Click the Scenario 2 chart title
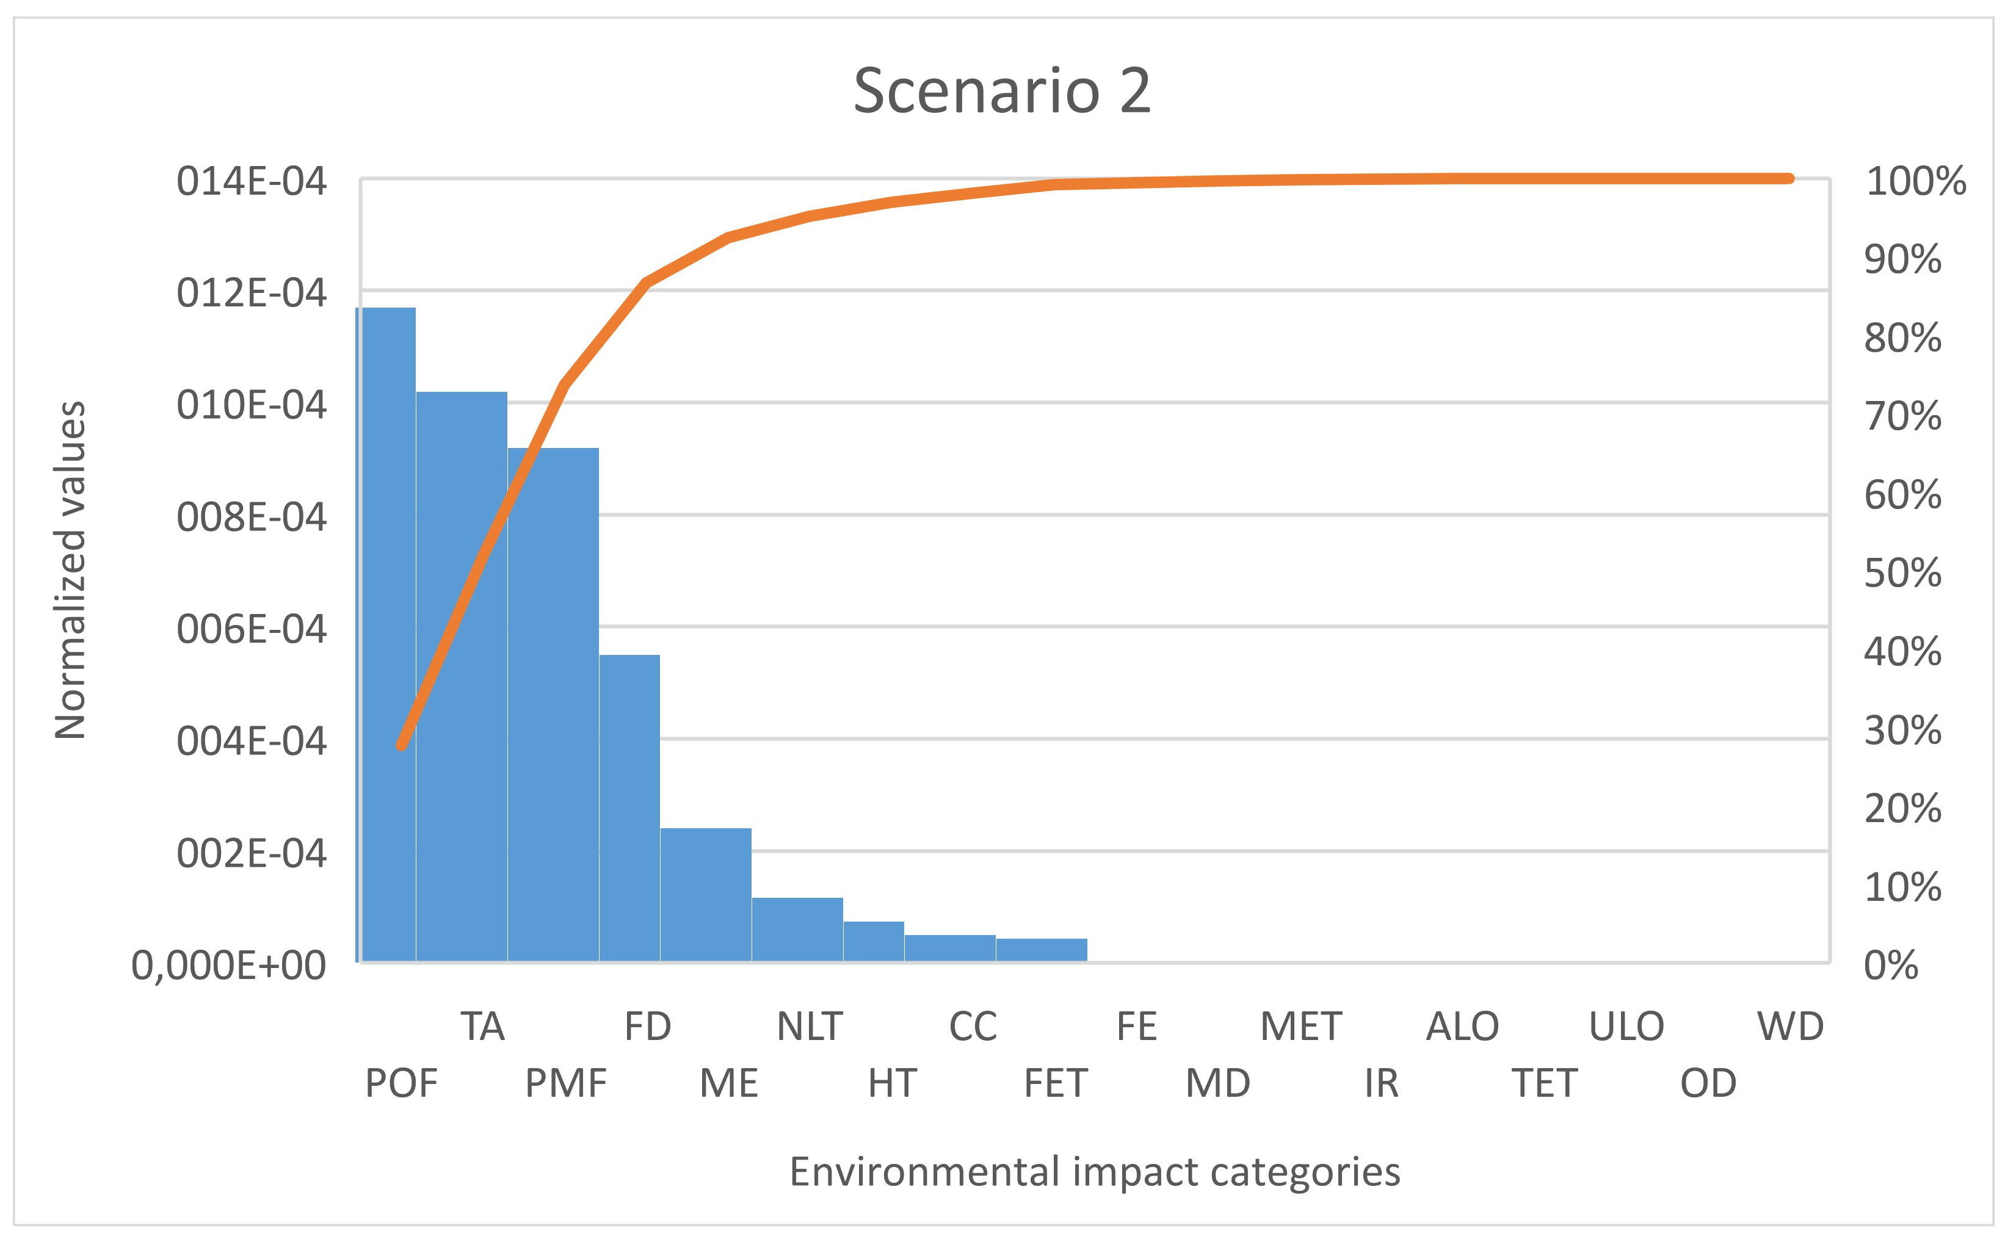Image resolution: width=2005 pixels, height=1239 pixels. (x=1002, y=90)
